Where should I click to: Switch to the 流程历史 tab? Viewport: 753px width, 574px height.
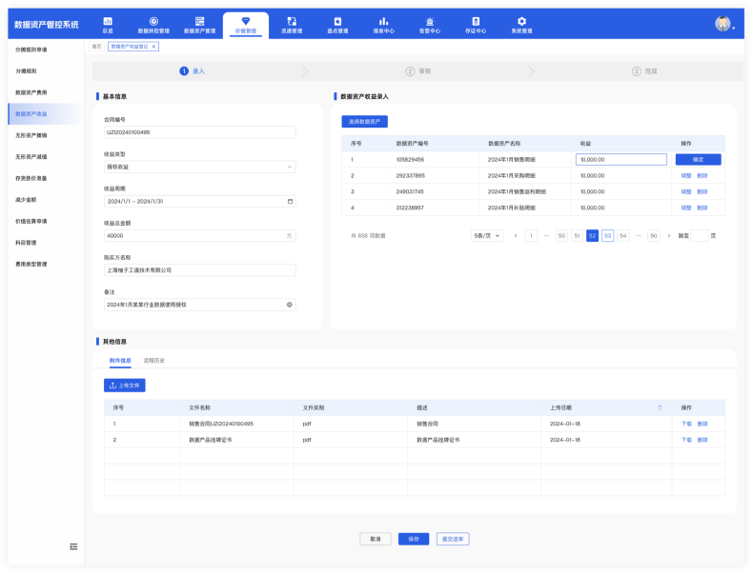coord(153,361)
